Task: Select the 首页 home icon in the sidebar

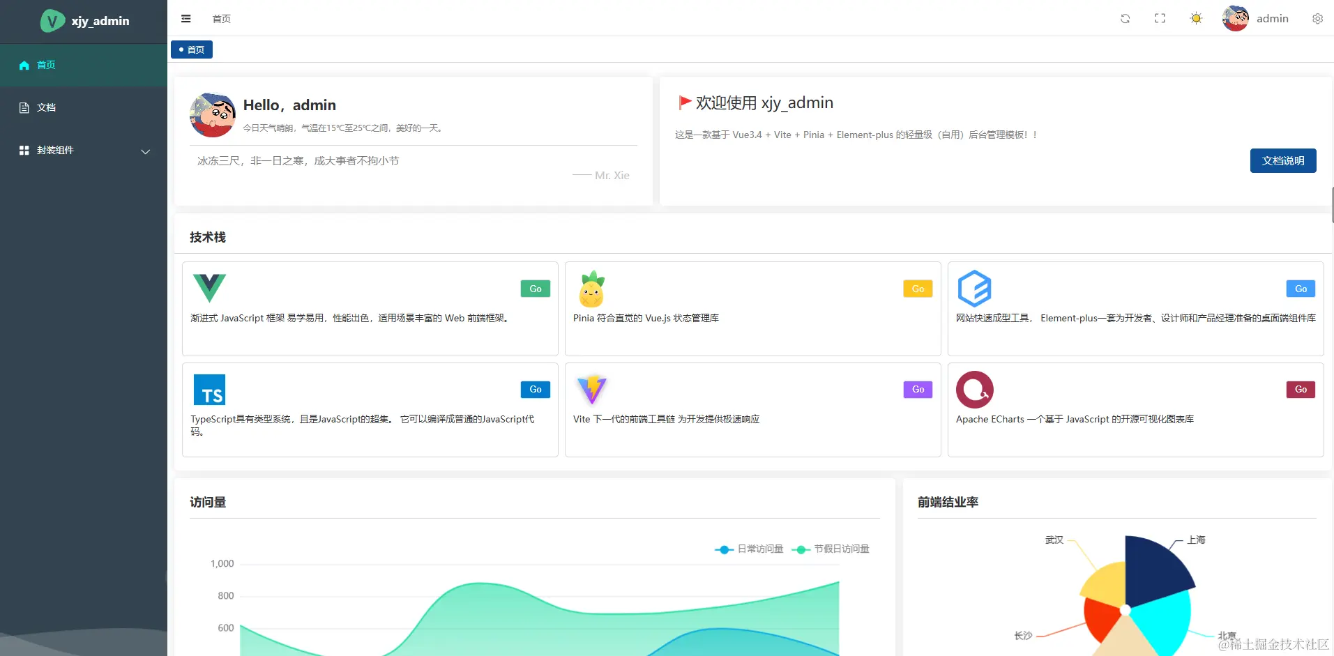Action: coord(24,65)
